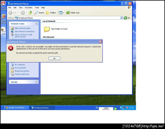Click the My Documents sidebar icon
Screen dimensions: 165x129
pyautogui.click(x=12, y=68)
